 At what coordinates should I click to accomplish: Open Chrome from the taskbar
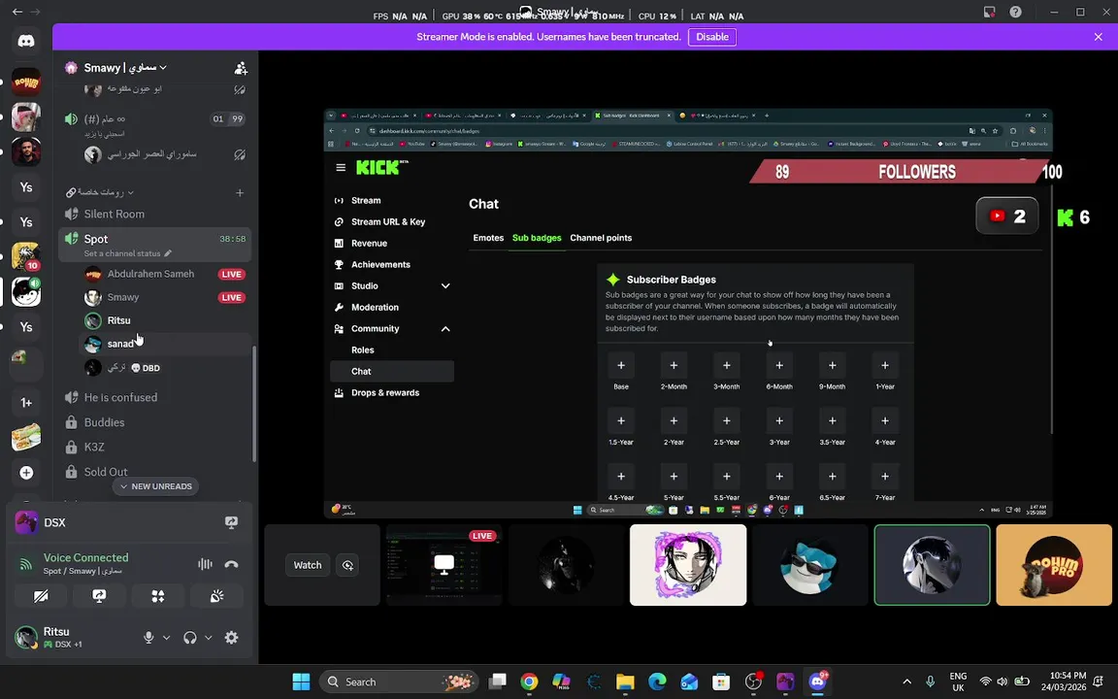529,682
